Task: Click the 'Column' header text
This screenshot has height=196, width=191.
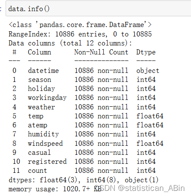Action: click(40, 52)
